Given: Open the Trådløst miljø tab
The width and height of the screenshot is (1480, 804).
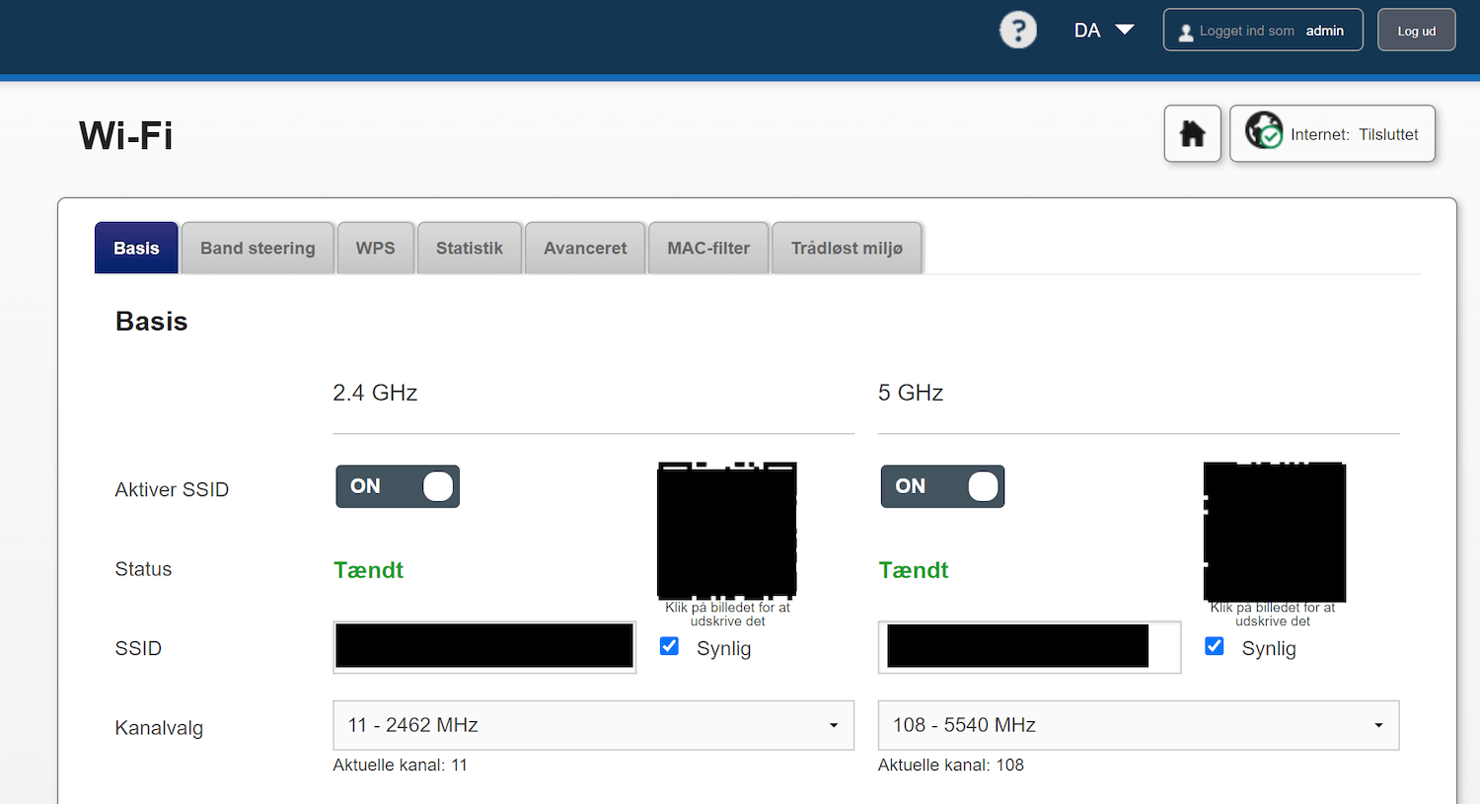Looking at the screenshot, I should (846, 249).
